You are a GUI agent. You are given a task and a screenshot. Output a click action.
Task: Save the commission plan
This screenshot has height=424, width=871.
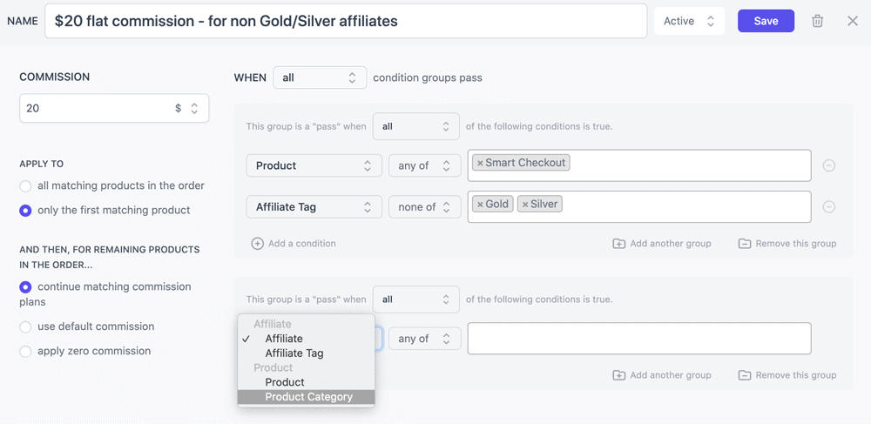coord(766,21)
